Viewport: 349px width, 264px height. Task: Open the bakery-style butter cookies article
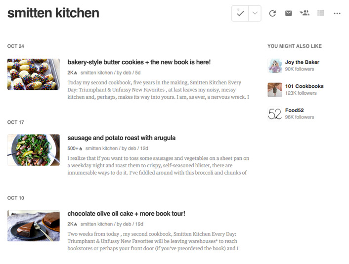click(139, 62)
